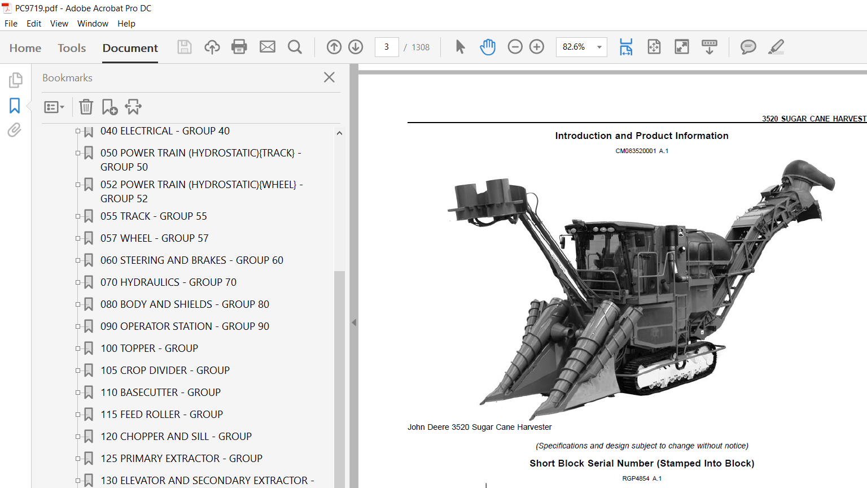Click Fit One Full Page icon
This screenshot has width=867, height=488.
click(x=654, y=47)
